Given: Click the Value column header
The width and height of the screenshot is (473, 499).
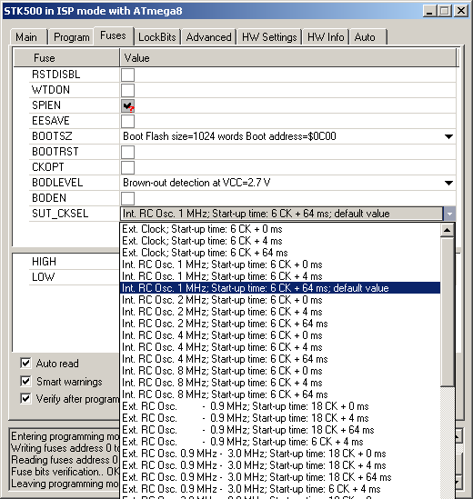Looking at the screenshot, I should coord(288,58).
